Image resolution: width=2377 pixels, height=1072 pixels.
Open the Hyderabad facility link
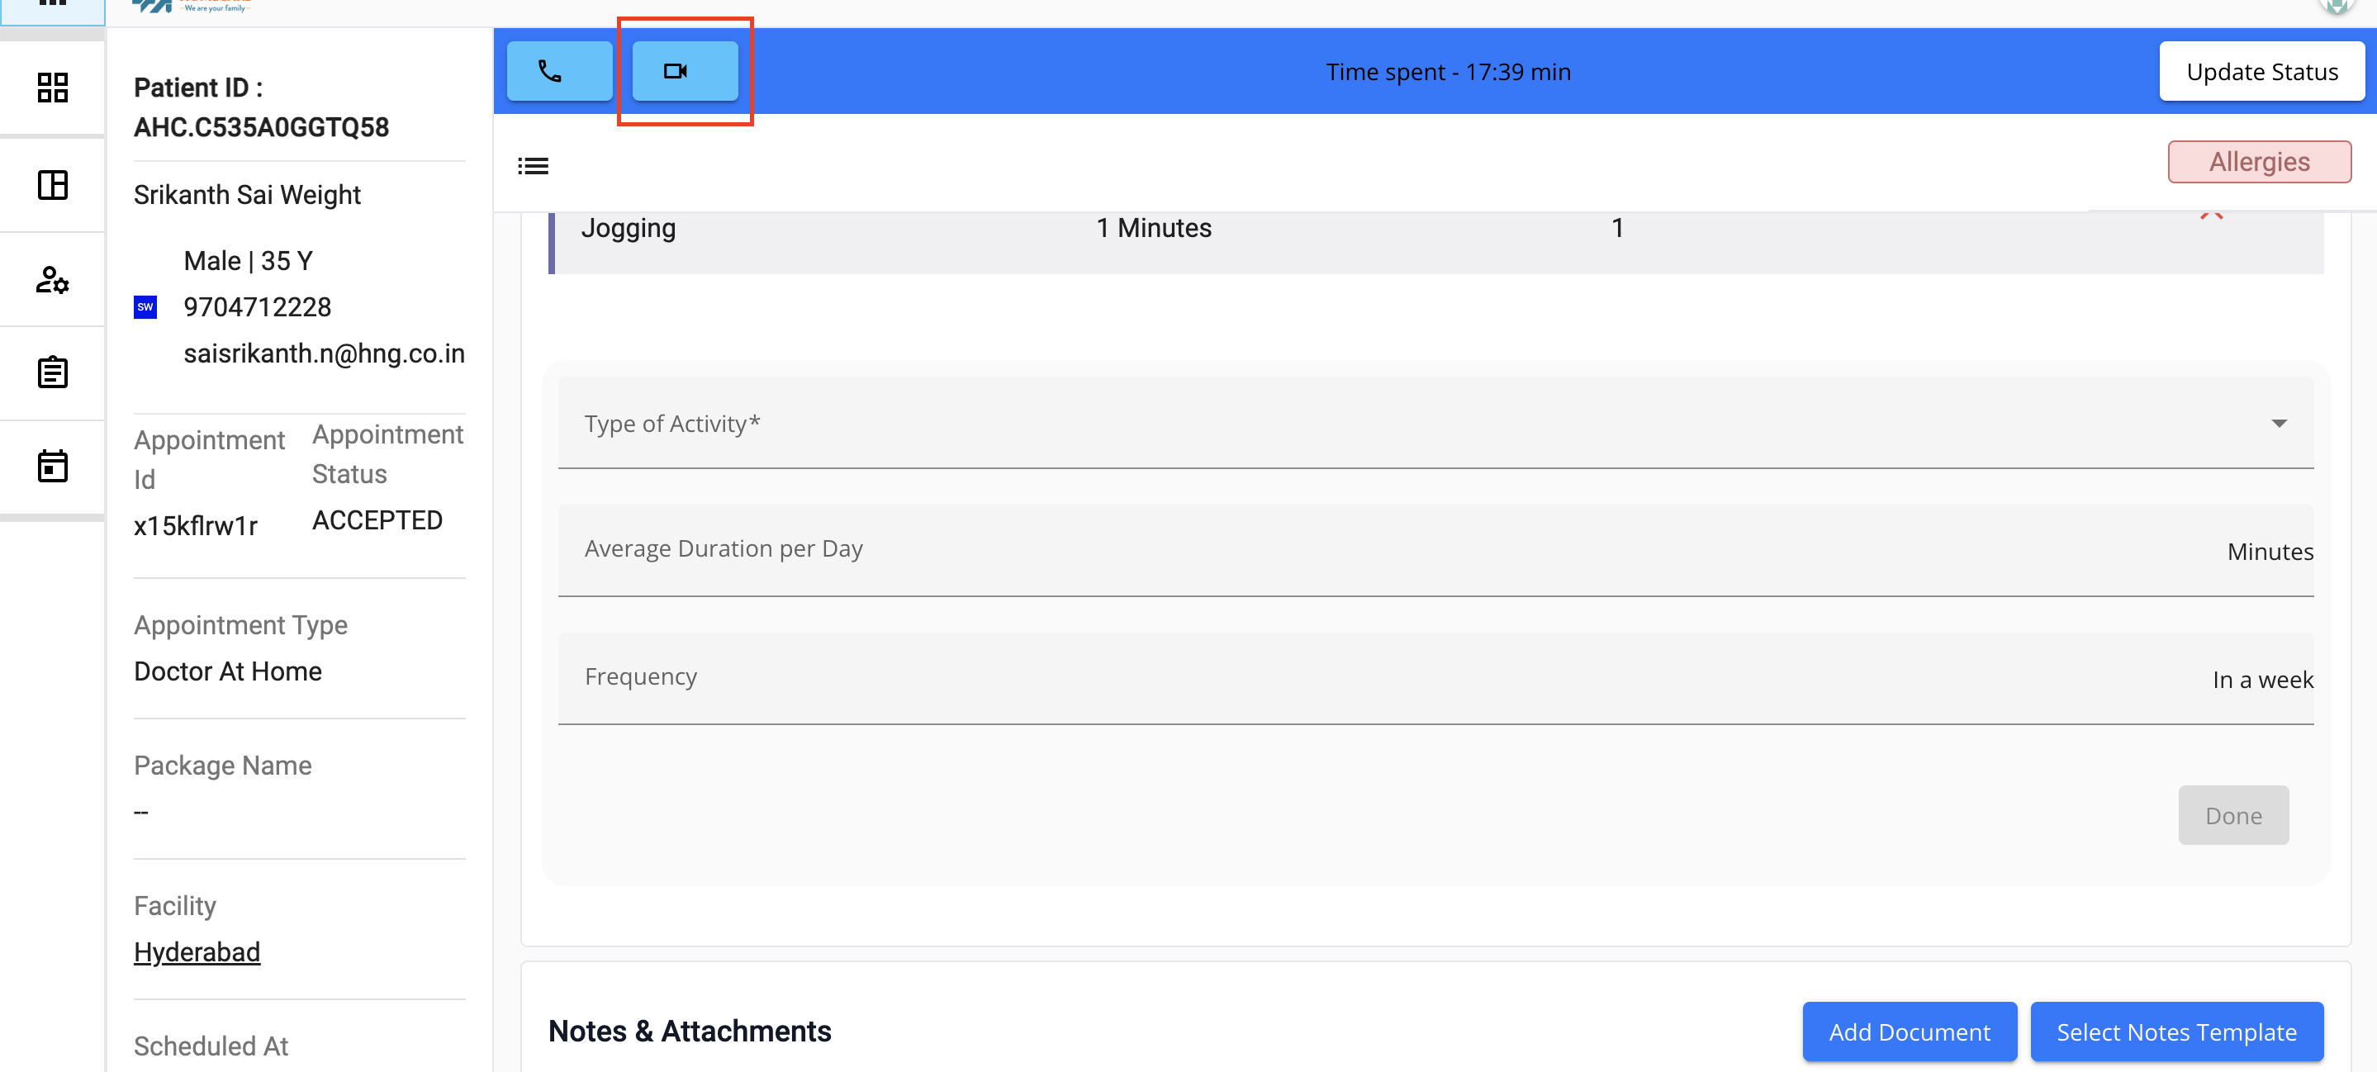pos(197,951)
